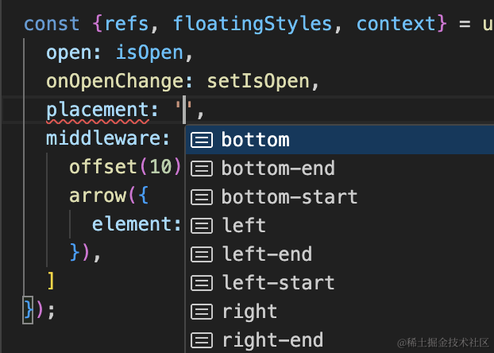Click the enum icon beside bottom suggestion
The height and width of the screenshot is (353, 494).
pyautogui.click(x=203, y=140)
